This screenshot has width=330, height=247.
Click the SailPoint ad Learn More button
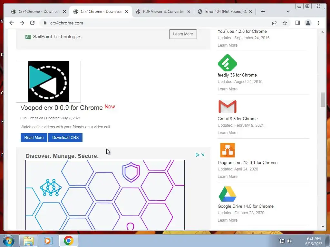pyautogui.click(x=183, y=34)
